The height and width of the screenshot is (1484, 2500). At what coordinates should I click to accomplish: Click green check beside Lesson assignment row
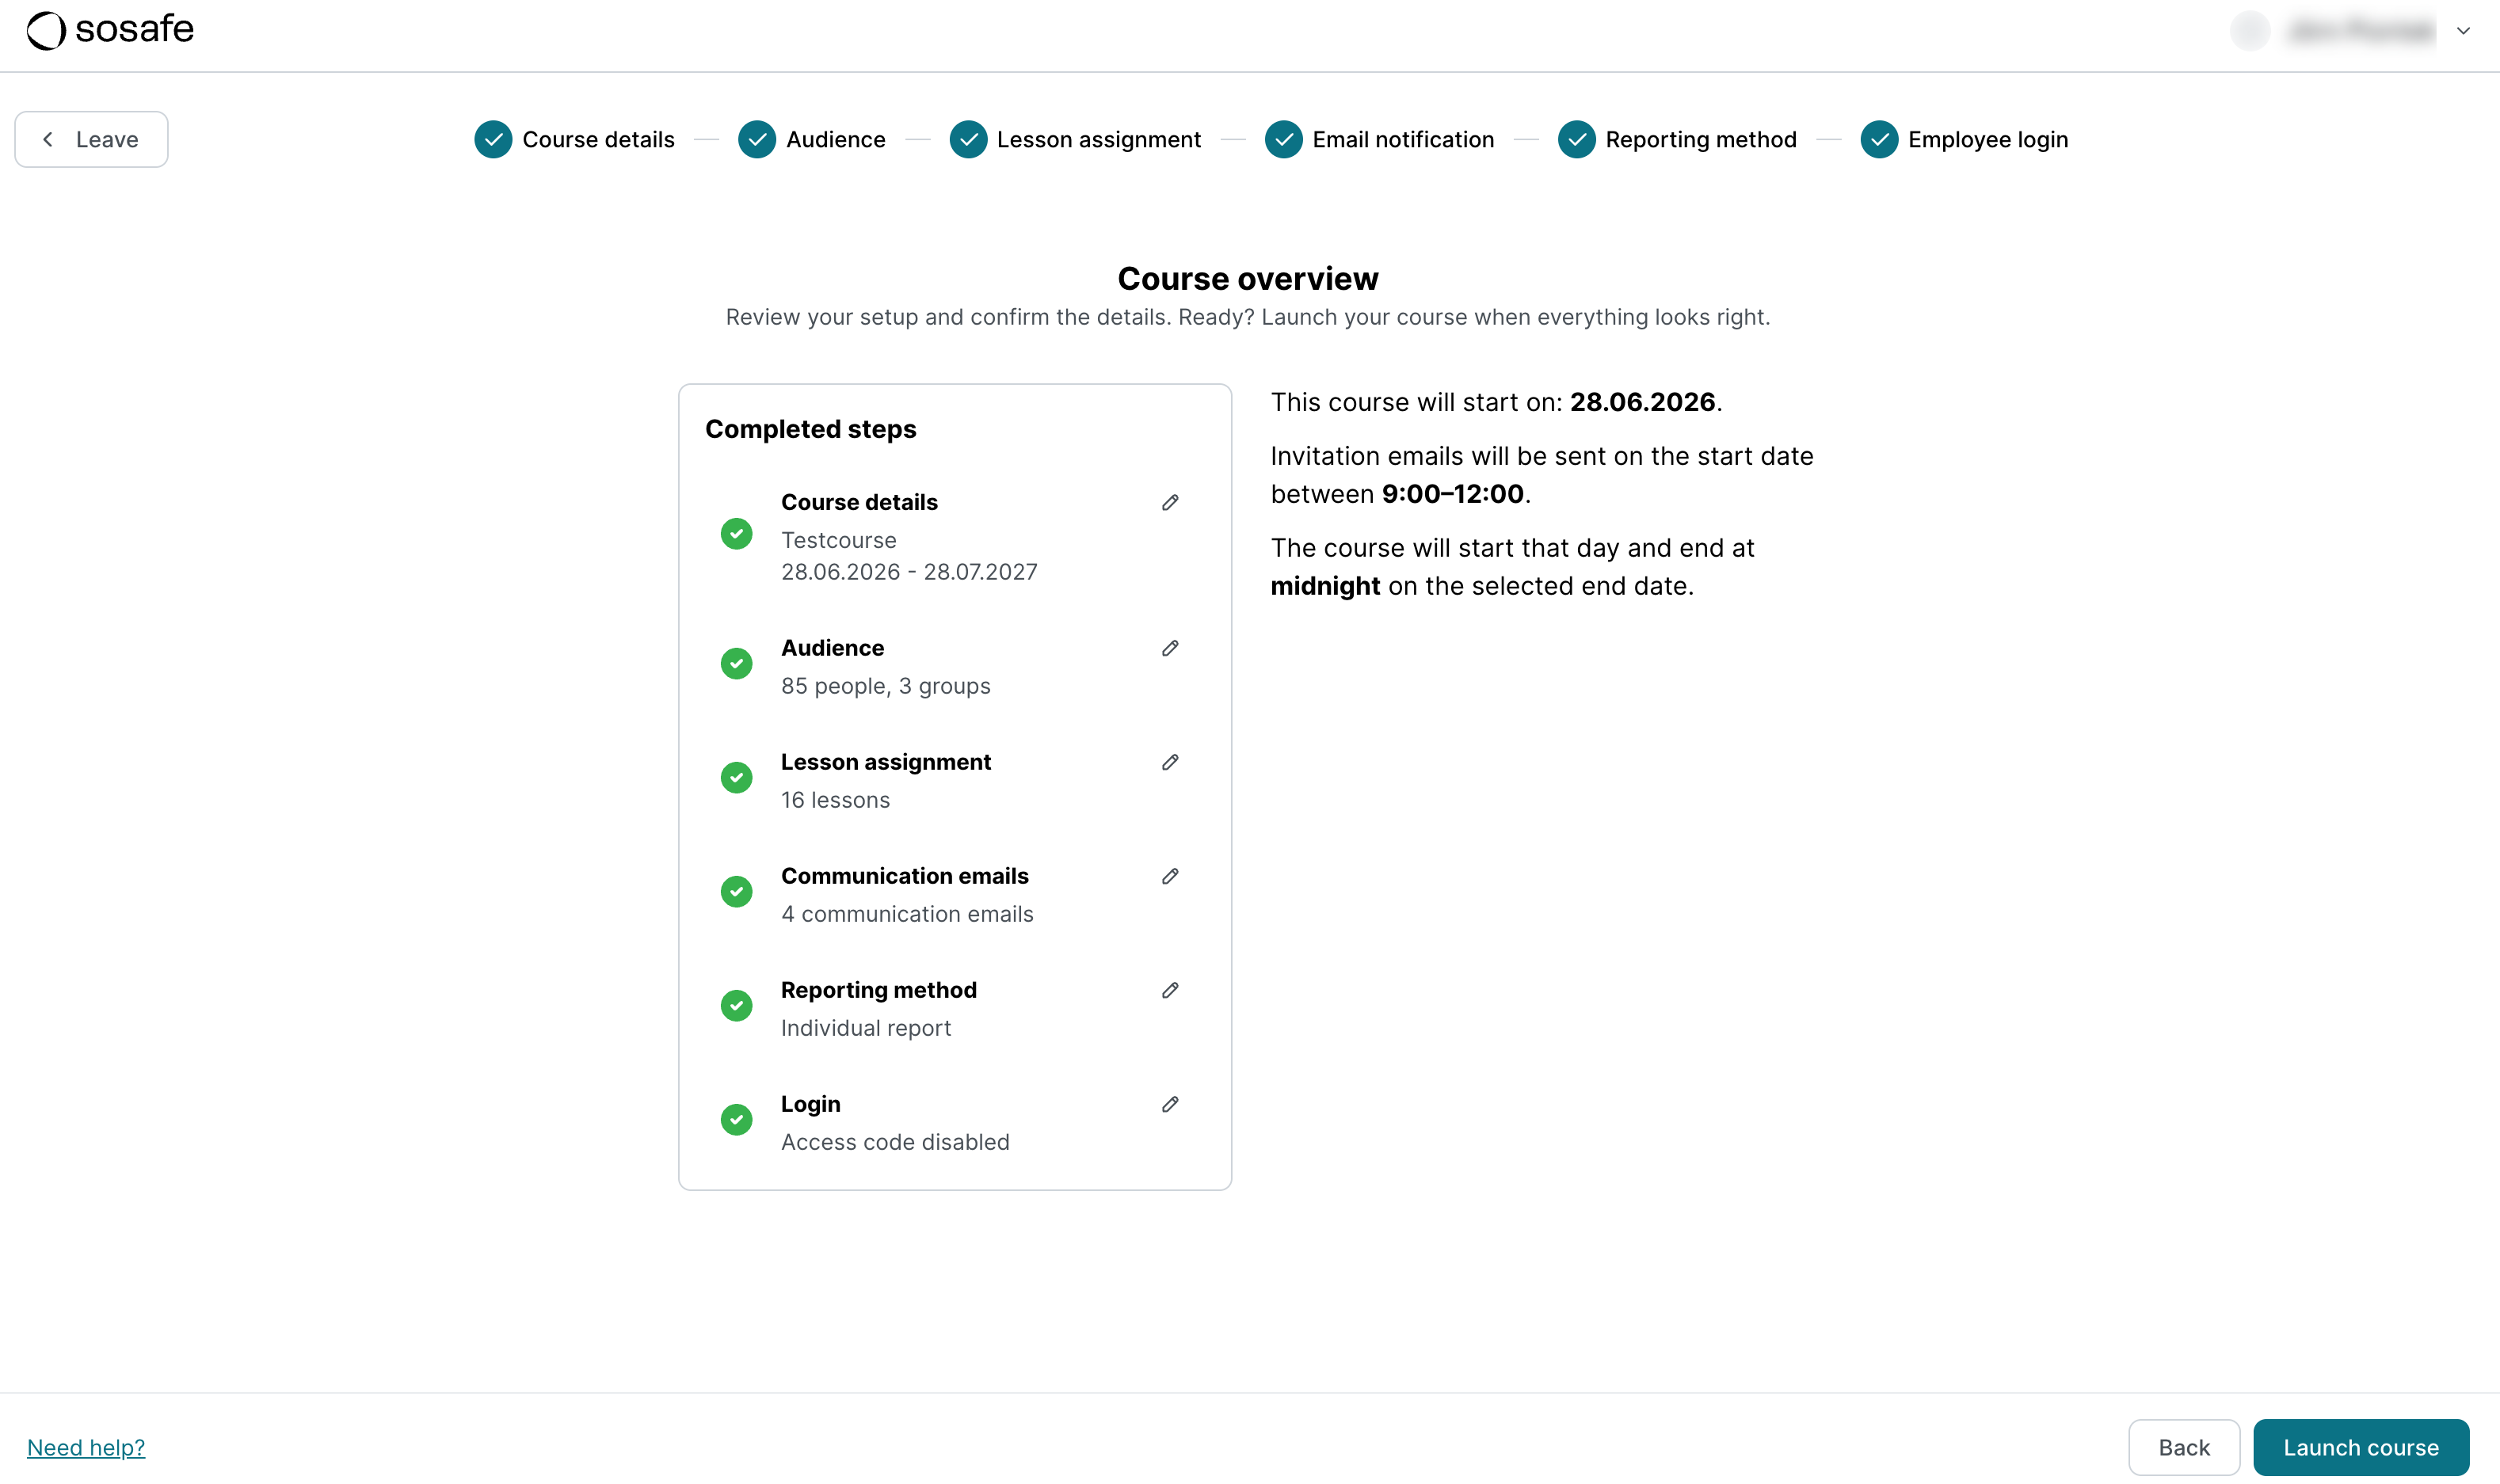click(x=737, y=778)
